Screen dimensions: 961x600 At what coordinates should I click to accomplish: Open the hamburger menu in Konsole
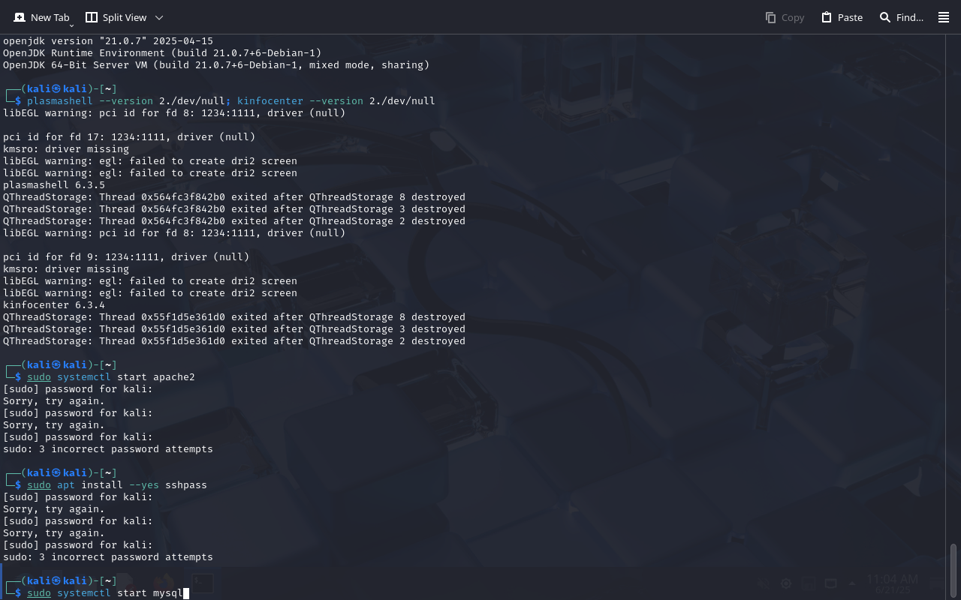coord(944,17)
